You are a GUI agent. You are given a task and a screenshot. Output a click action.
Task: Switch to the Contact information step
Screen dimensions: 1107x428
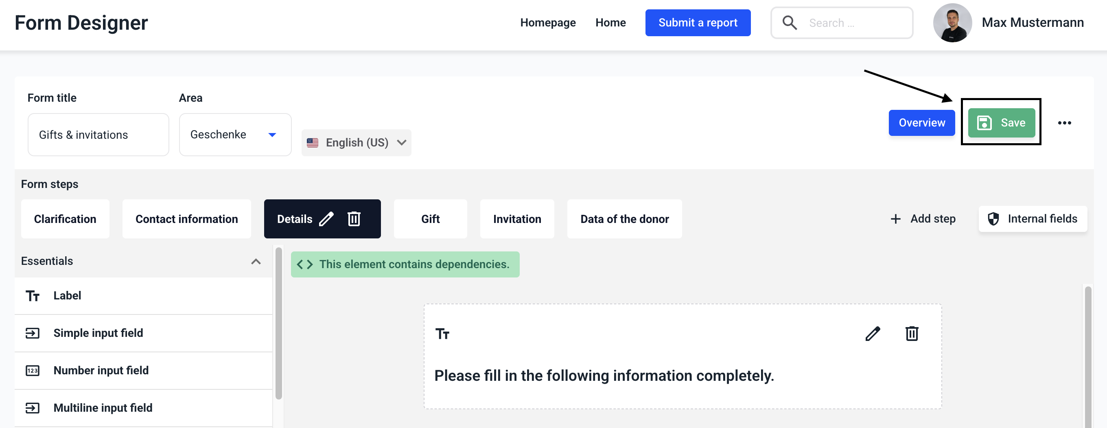coord(186,219)
